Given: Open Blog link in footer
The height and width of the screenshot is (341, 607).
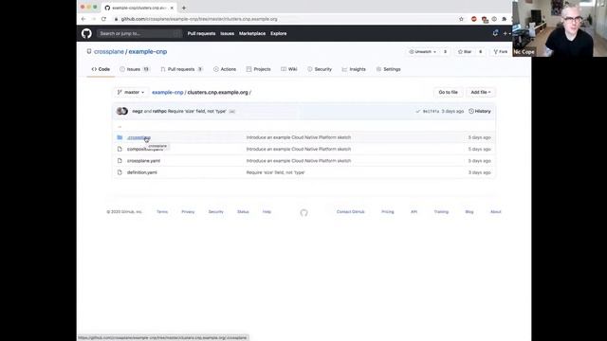Looking at the screenshot, I should pyautogui.click(x=469, y=212).
